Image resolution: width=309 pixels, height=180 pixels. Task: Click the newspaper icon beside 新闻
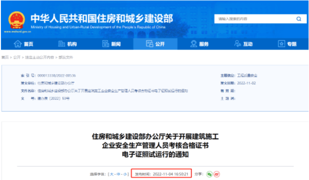(105, 44)
